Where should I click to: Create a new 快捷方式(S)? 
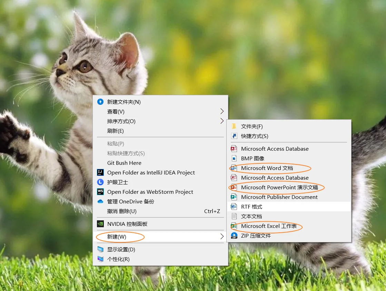[x=289, y=136]
